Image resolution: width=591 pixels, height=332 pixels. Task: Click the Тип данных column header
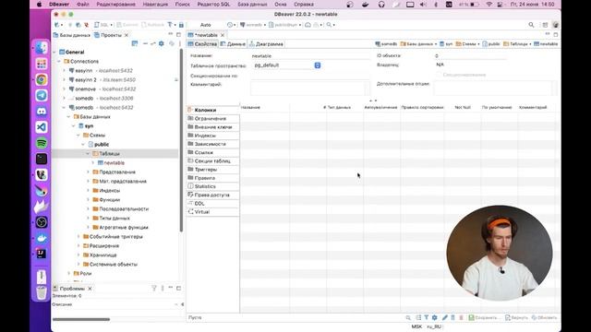pos(339,108)
